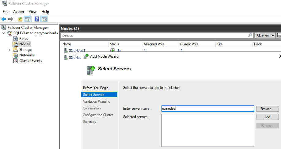Screen dimensions: 281x149
Task: Select Roles in the cluster tree
Action: [x=24, y=39]
